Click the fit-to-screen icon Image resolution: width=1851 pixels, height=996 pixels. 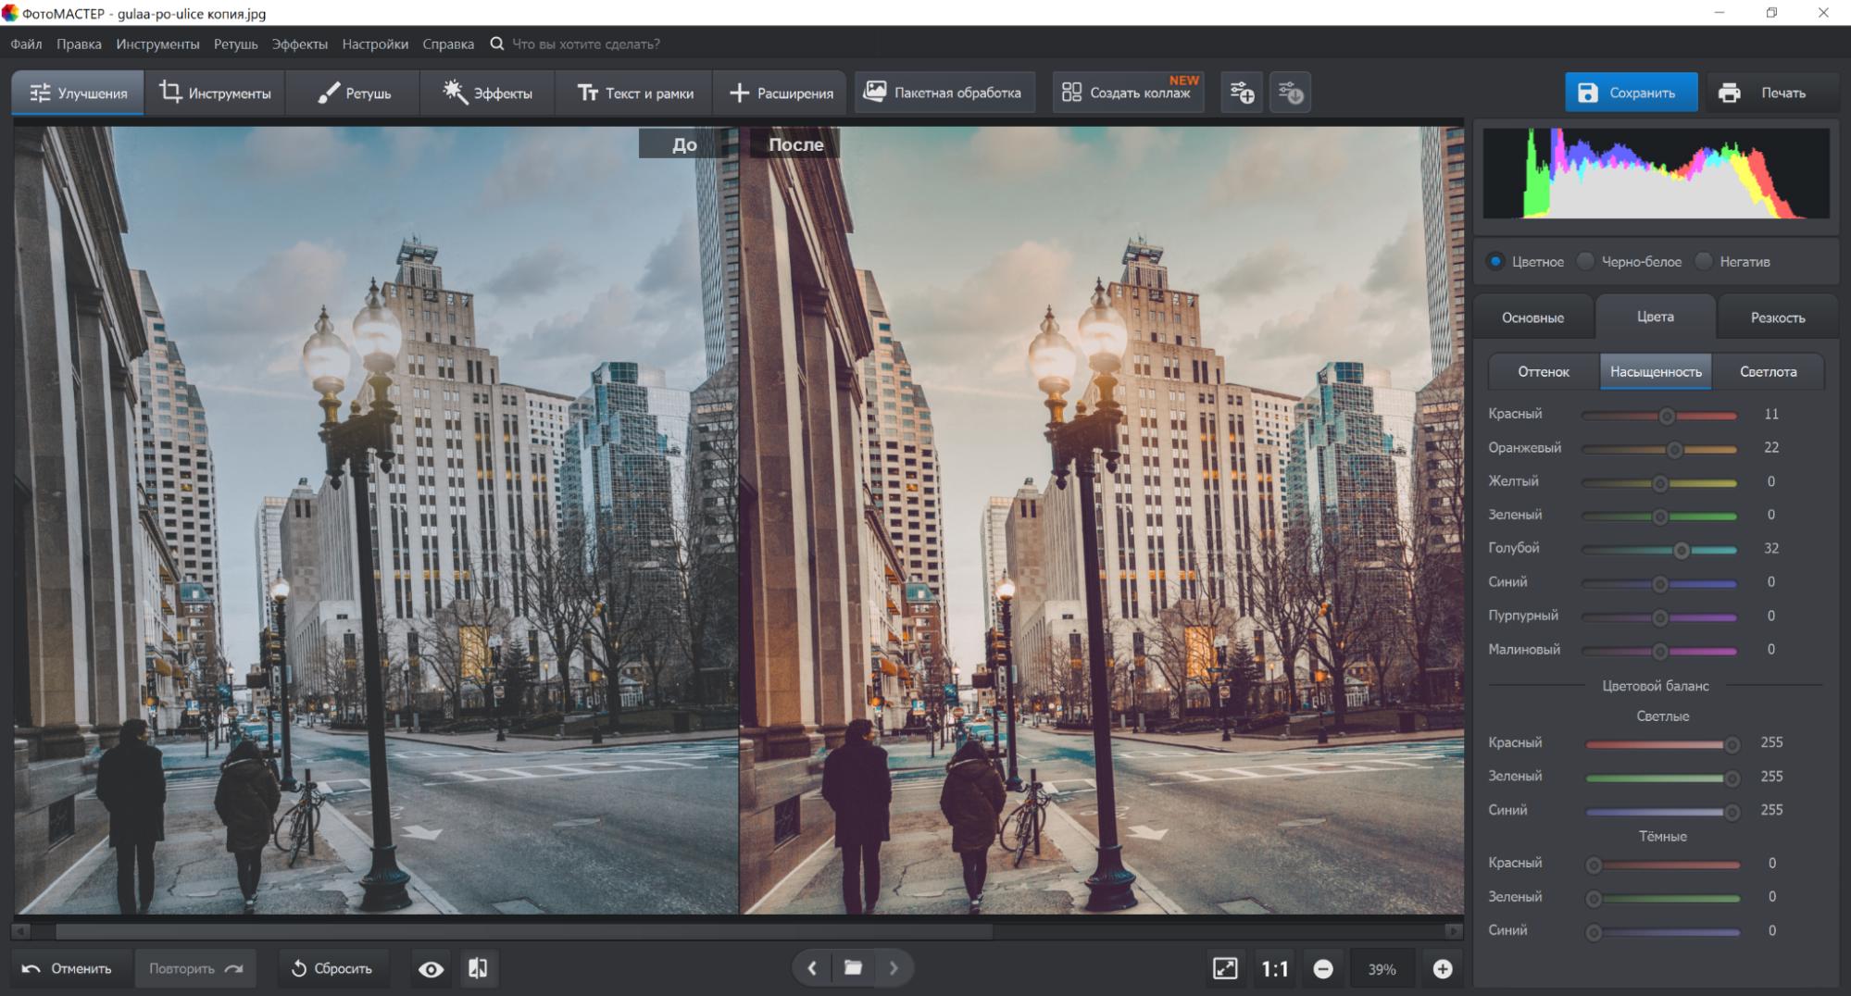point(1225,969)
